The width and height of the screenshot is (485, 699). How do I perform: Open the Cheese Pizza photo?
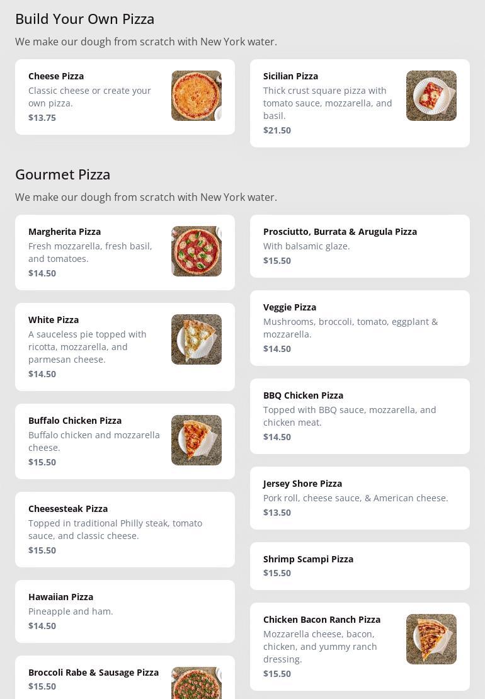coord(196,96)
